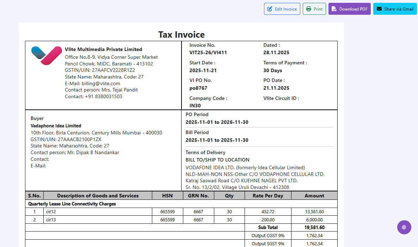The width and height of the screenshot is (418, 247).
Task: Click the Sub Total value 19,581.60
Action: tap(314, 228)
